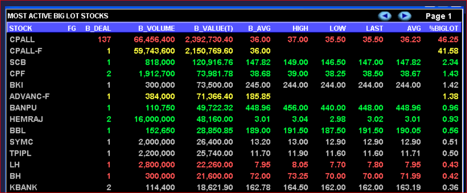This screenshot has height=193, width=467.
Task: Click the Page 1 indicator
Action: [x=439, y=16]
